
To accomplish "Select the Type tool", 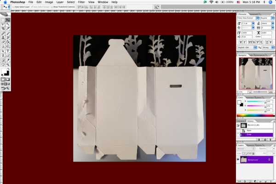I will [x=8, y=51].
